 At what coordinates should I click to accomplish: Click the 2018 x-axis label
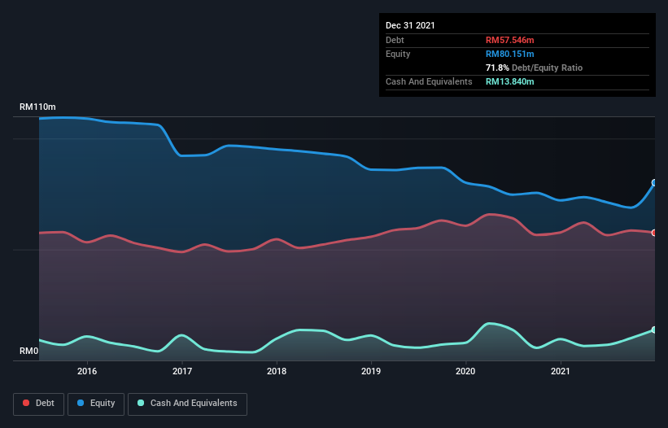277,371
